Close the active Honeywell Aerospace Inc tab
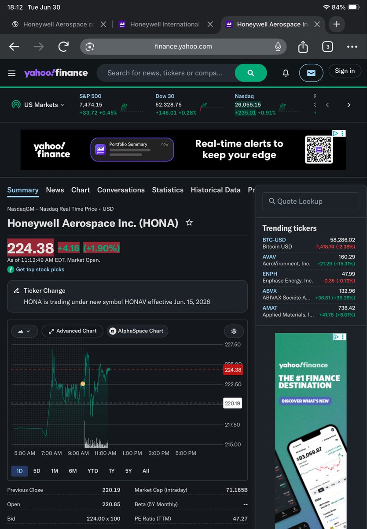 click(x=317, y=24)
